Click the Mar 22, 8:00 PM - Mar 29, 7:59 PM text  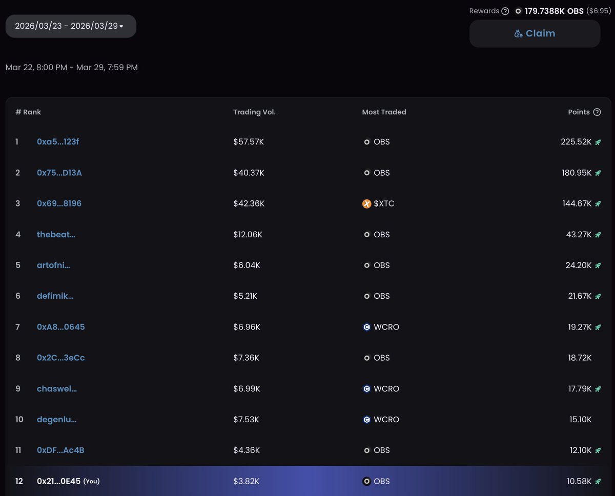[x=71, y=67]
